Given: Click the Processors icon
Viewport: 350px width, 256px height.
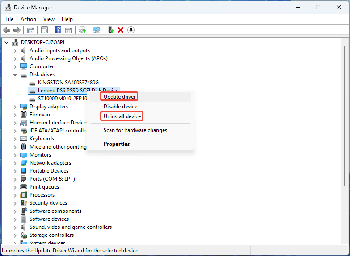Looking at the screenshot, I should coord(24,195).
